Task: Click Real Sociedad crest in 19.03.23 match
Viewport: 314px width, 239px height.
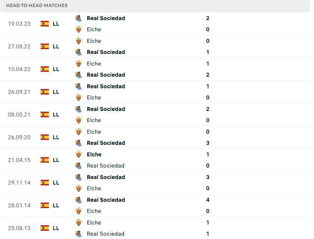Action: click(79, 18)
